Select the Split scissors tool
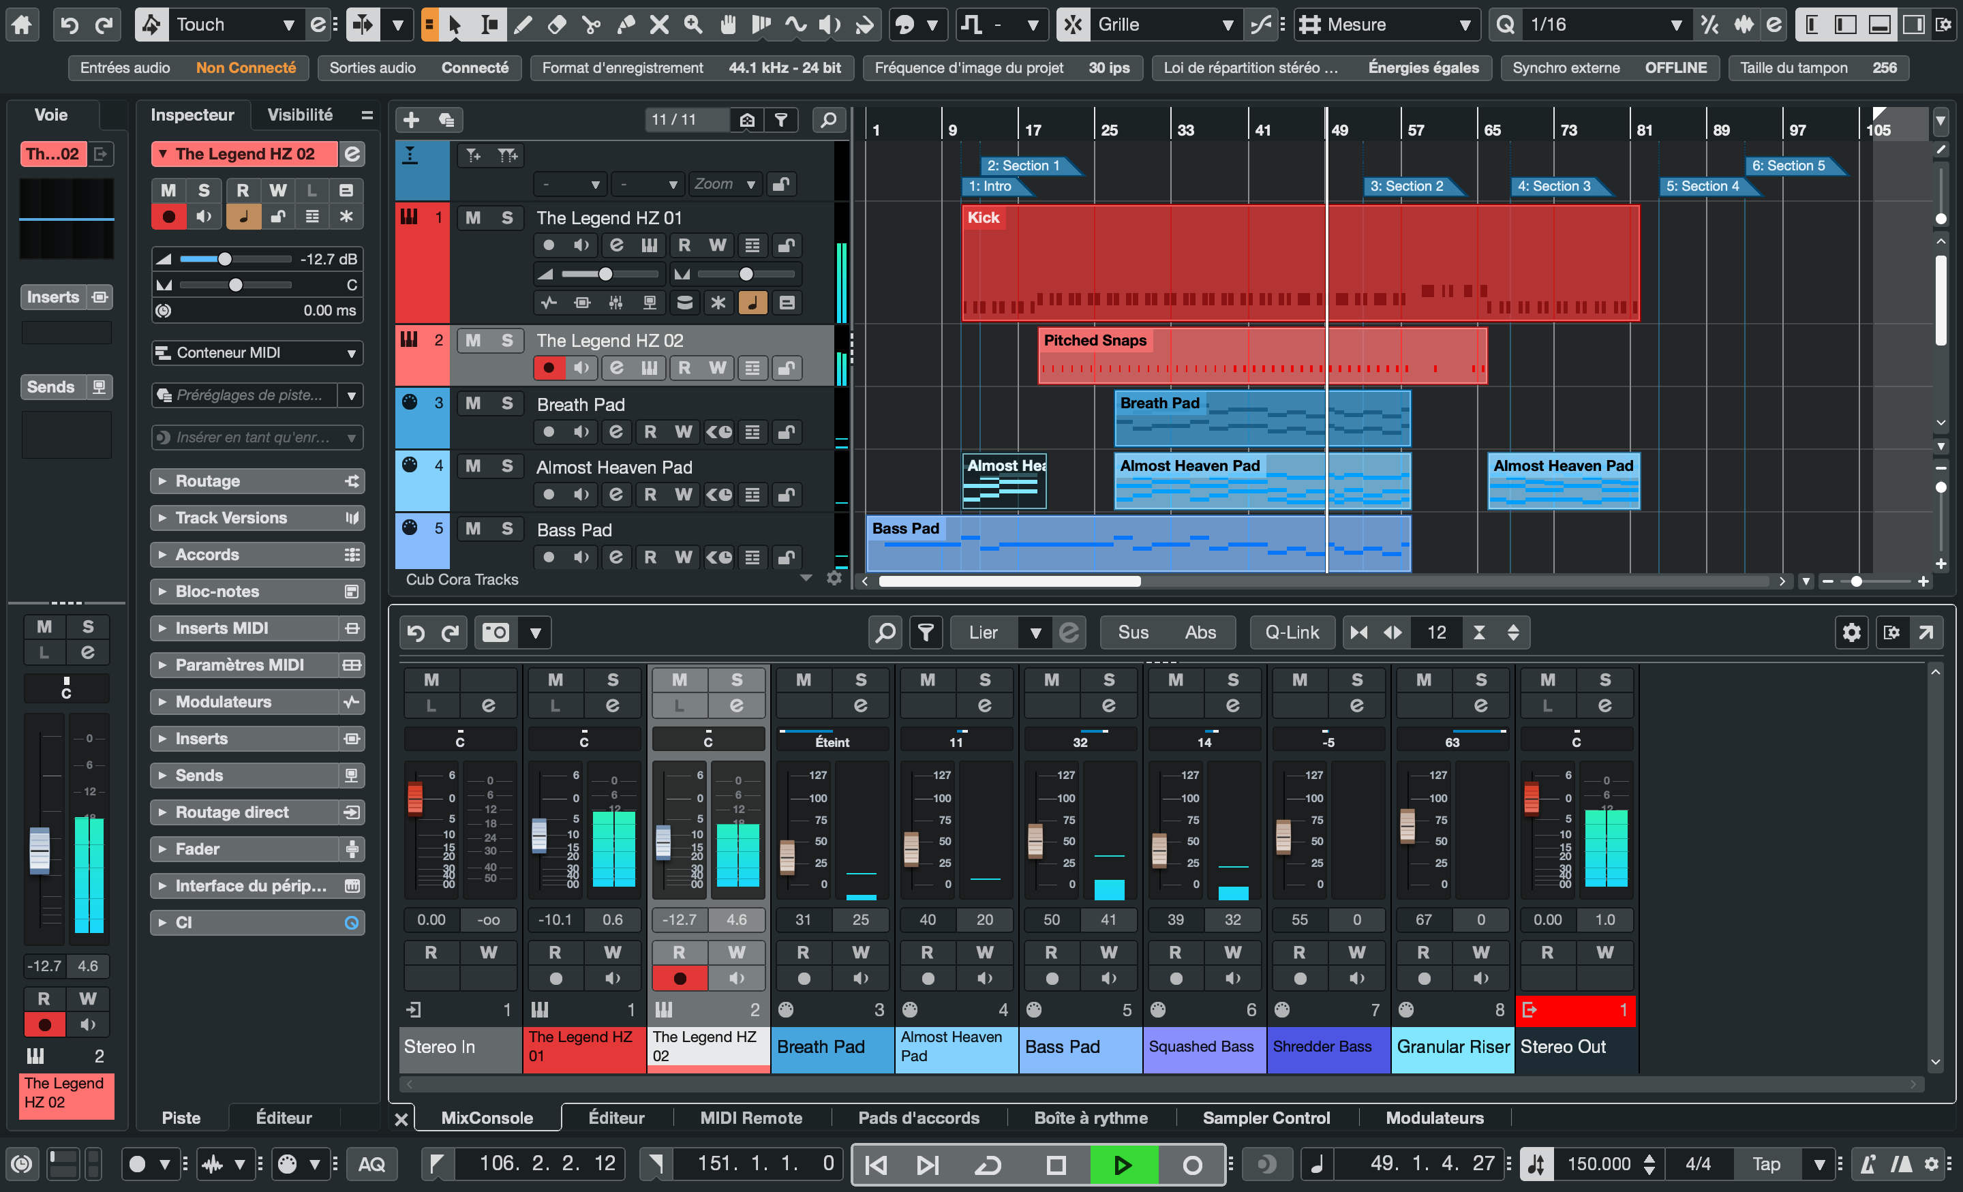1963x1192 pixels. [x=591, y=25]
